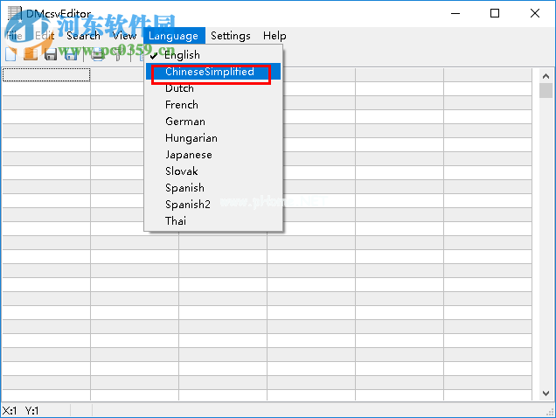
Task: Click the New file toolbar icon
Action: point(10,54)
